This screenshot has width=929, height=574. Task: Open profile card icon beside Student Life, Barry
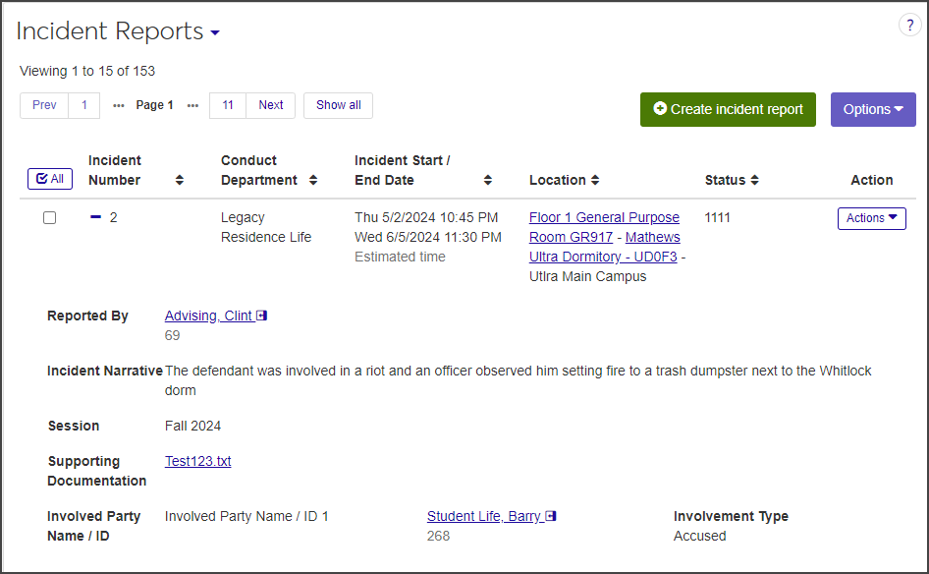pyautogui.click(x=551, y=517)
